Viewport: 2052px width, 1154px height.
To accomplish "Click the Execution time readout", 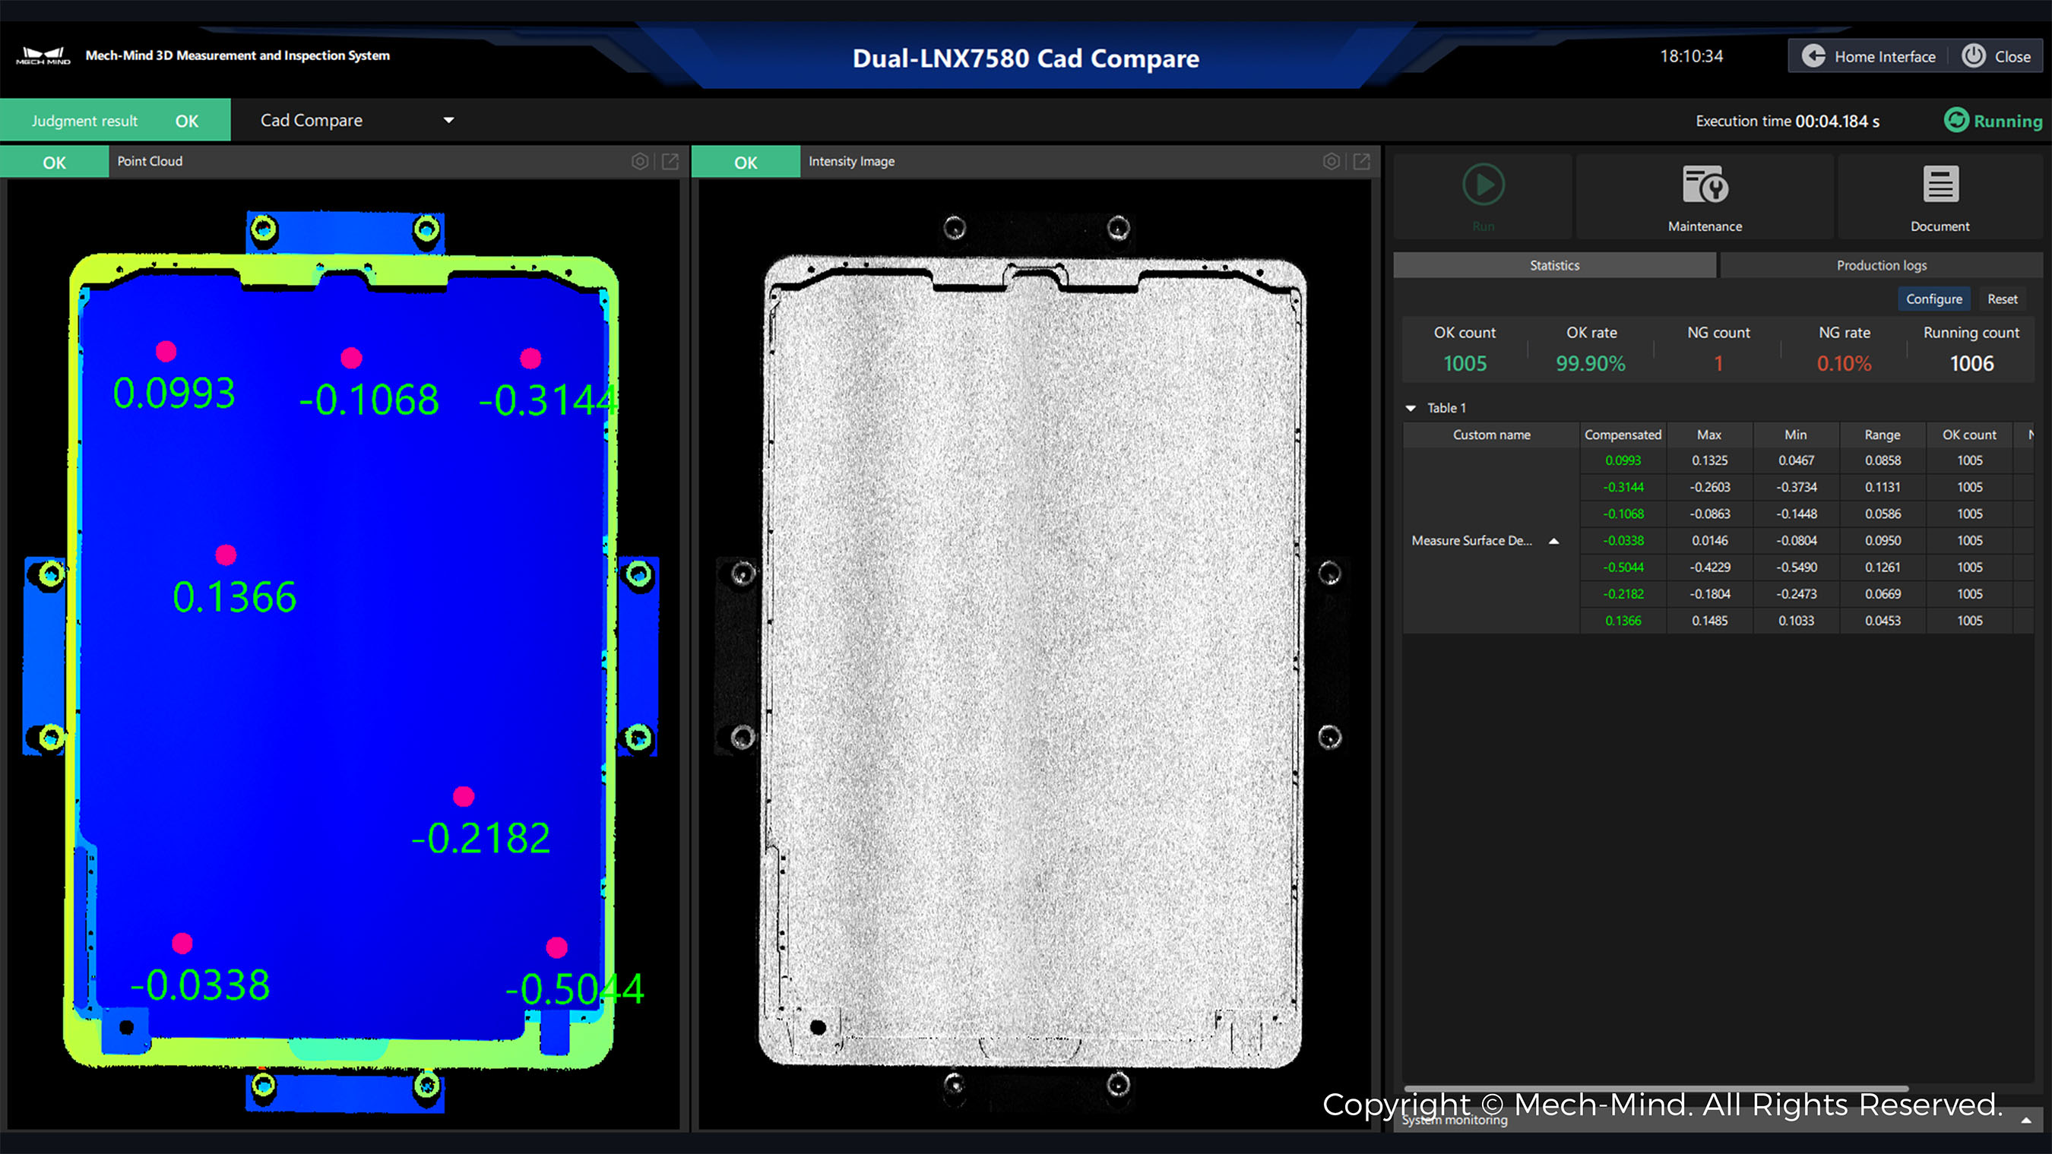I will pos(1788,121).
